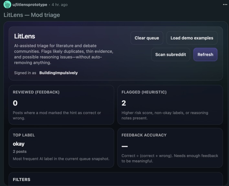Click the TOP LABEL card title
Viewport: 229px width, 186px height.
pyautogui.click(x=24, y=135)
